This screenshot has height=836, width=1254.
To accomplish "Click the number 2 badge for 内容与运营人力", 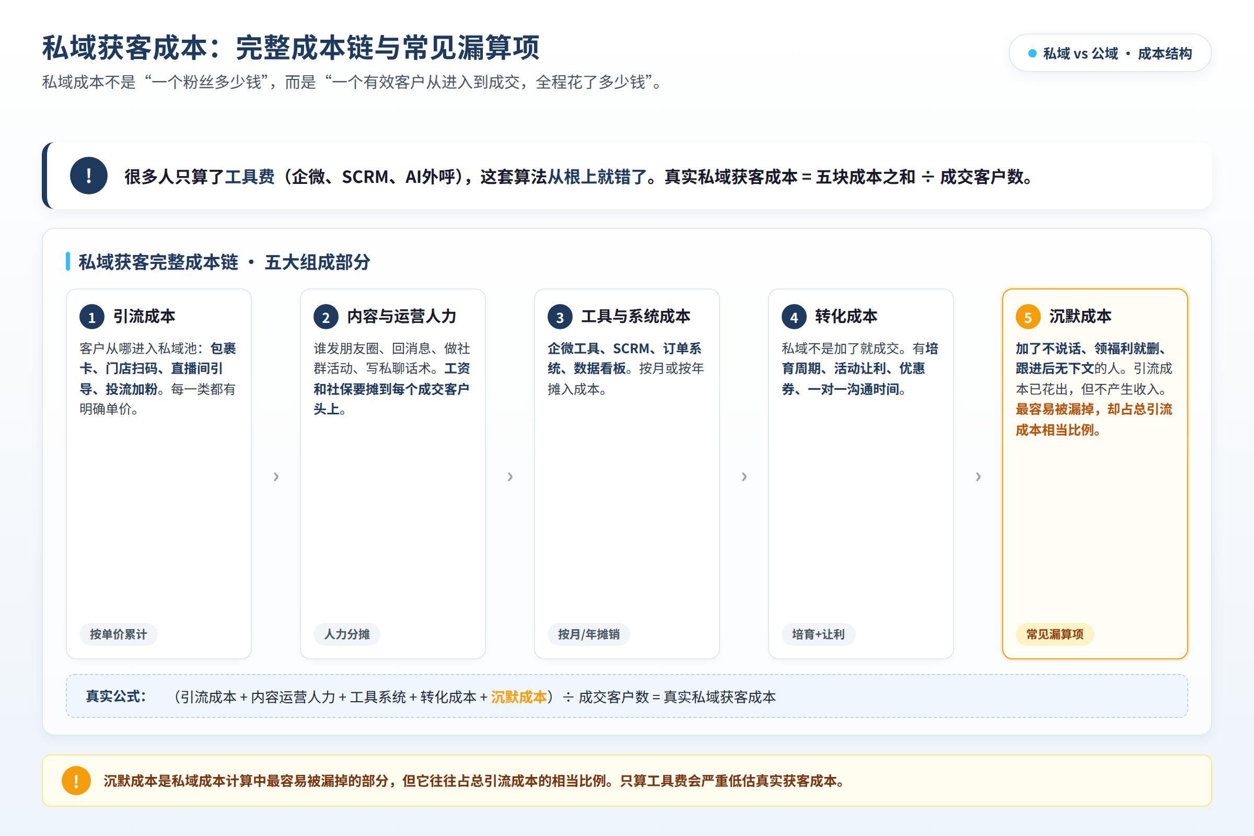I will click(x=326, y=317).
